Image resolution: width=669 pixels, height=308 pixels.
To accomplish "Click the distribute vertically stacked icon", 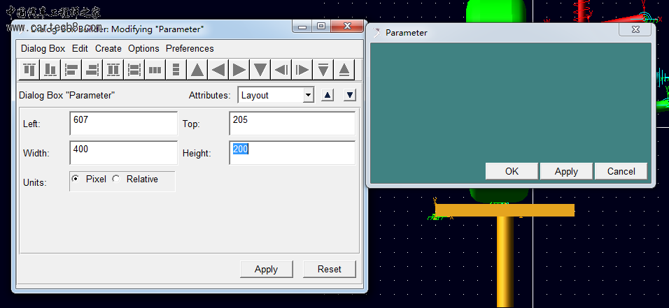I will (176, 69).
